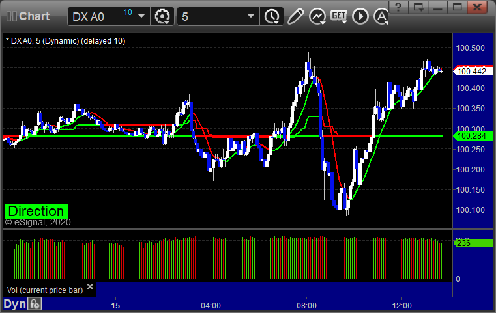Click chart title '* DX A0, 5 (Dynamic) (delayed 10)'
This screenshot has width=496, height=313.
(66, 41)
